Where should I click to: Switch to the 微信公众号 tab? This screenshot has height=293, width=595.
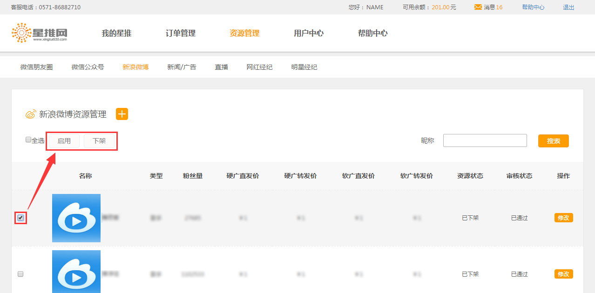coord(88,67)
